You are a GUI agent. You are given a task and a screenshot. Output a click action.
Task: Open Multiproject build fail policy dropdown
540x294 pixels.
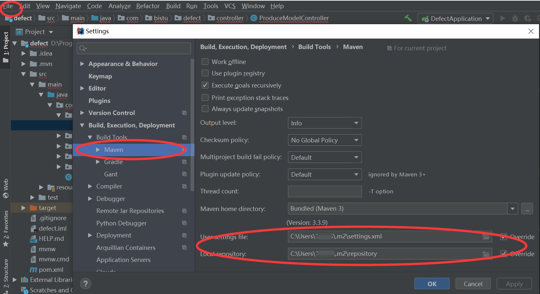coord(325,157)
